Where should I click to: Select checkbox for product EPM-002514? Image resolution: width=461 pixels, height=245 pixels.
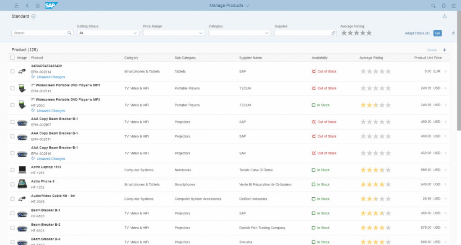12,71
